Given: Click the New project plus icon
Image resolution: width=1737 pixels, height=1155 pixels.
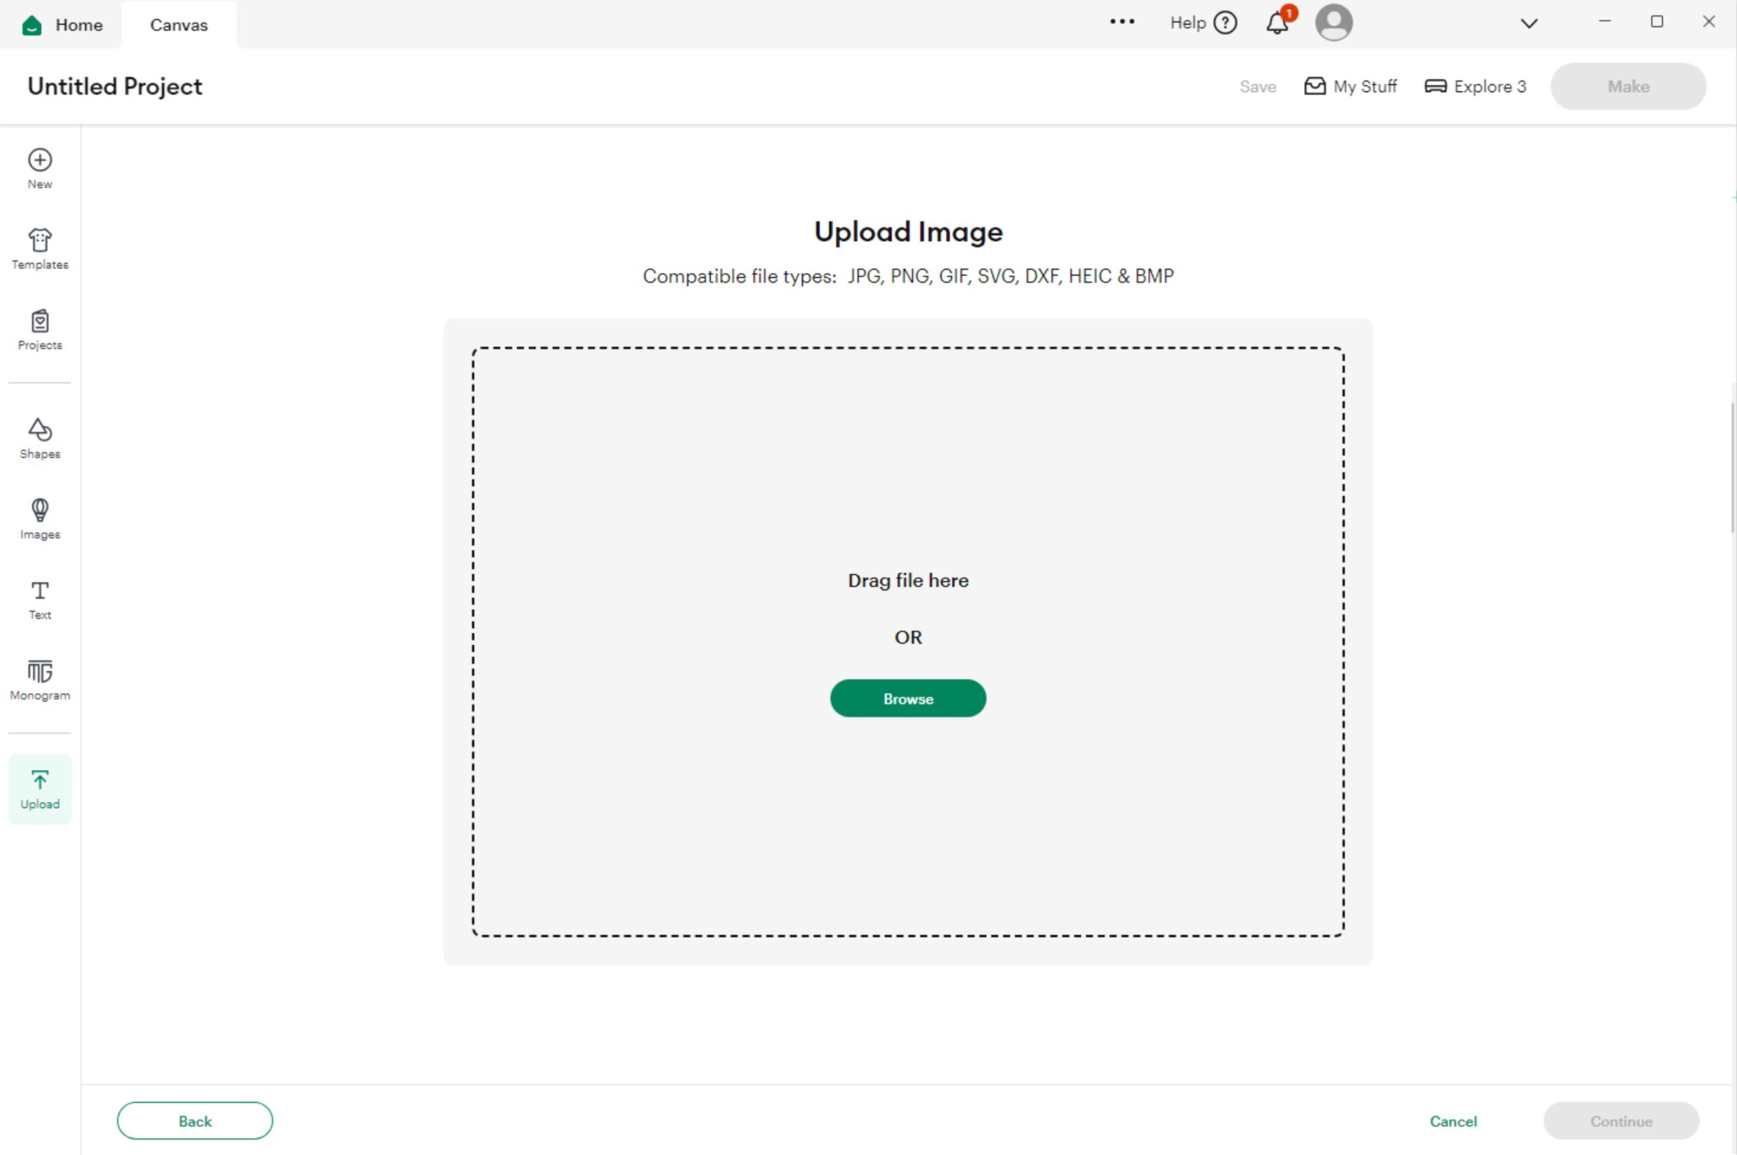Looking at the screenshot, I should pyautogui.click(x=40, y=161).
